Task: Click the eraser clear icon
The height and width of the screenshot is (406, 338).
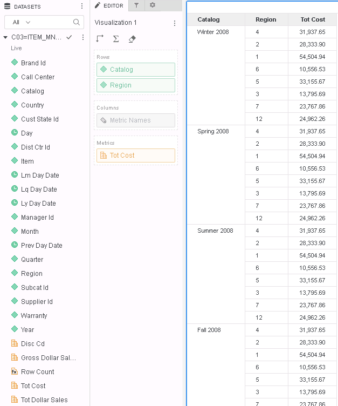Action: [x=132, y=39]
